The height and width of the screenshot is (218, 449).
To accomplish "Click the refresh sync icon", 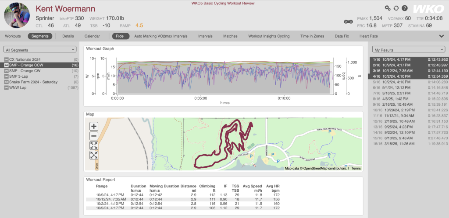I will point(396,8).
